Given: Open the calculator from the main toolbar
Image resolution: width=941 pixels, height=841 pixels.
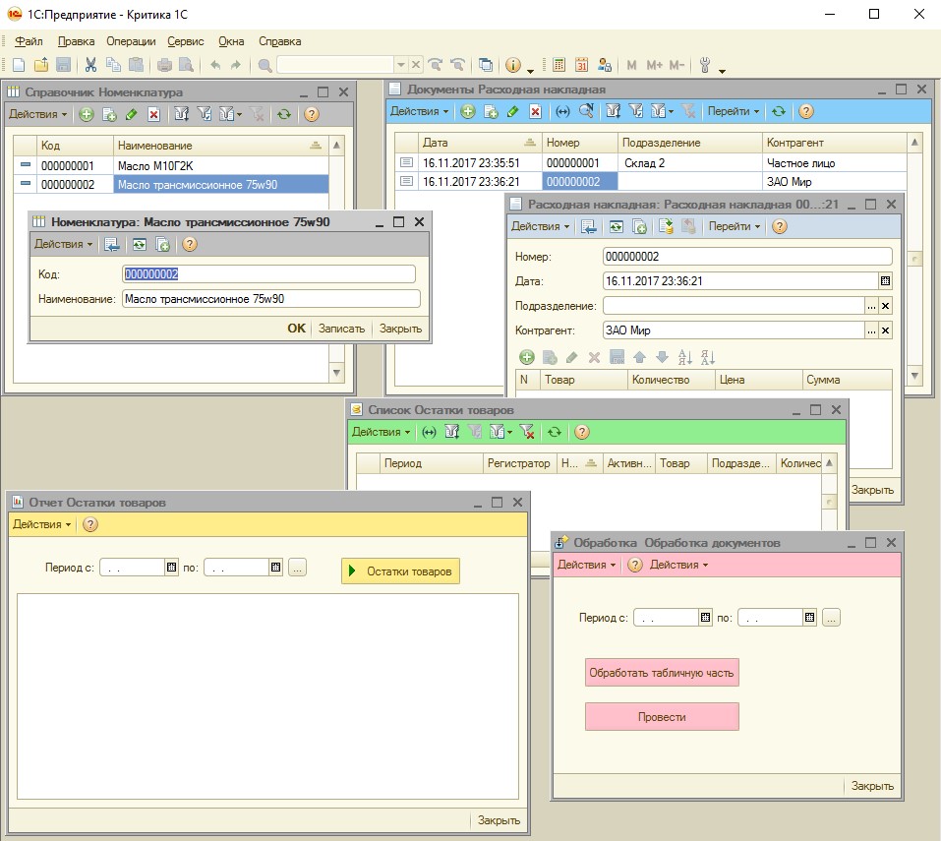Looking at the screenshot, I should 559,65.
